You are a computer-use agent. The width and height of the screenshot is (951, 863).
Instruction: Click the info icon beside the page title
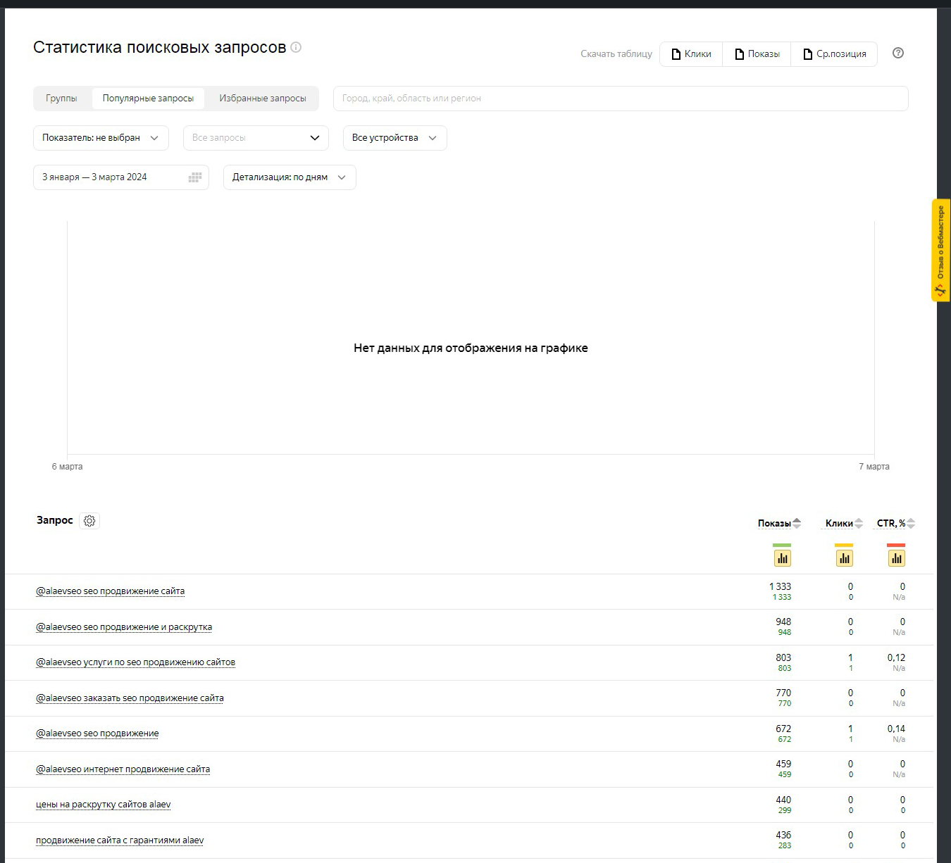(x=296, y=47)
